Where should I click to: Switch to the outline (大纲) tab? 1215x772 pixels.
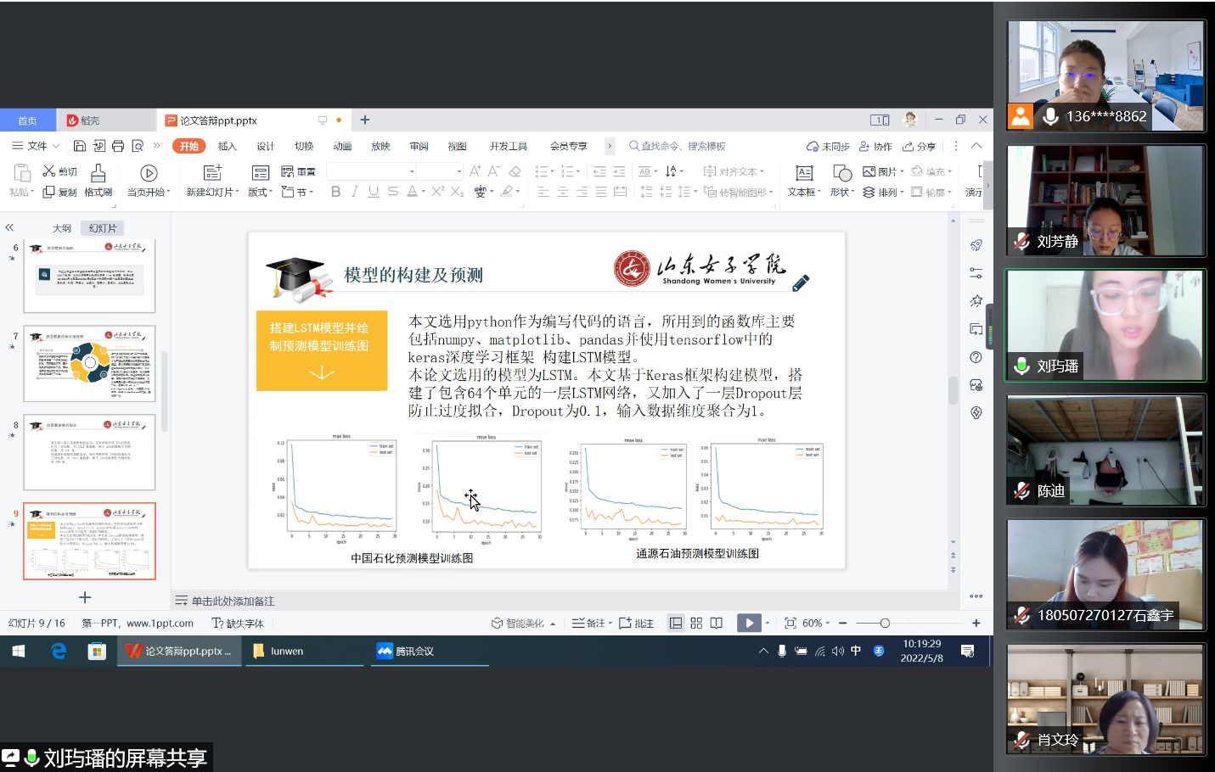61,228
